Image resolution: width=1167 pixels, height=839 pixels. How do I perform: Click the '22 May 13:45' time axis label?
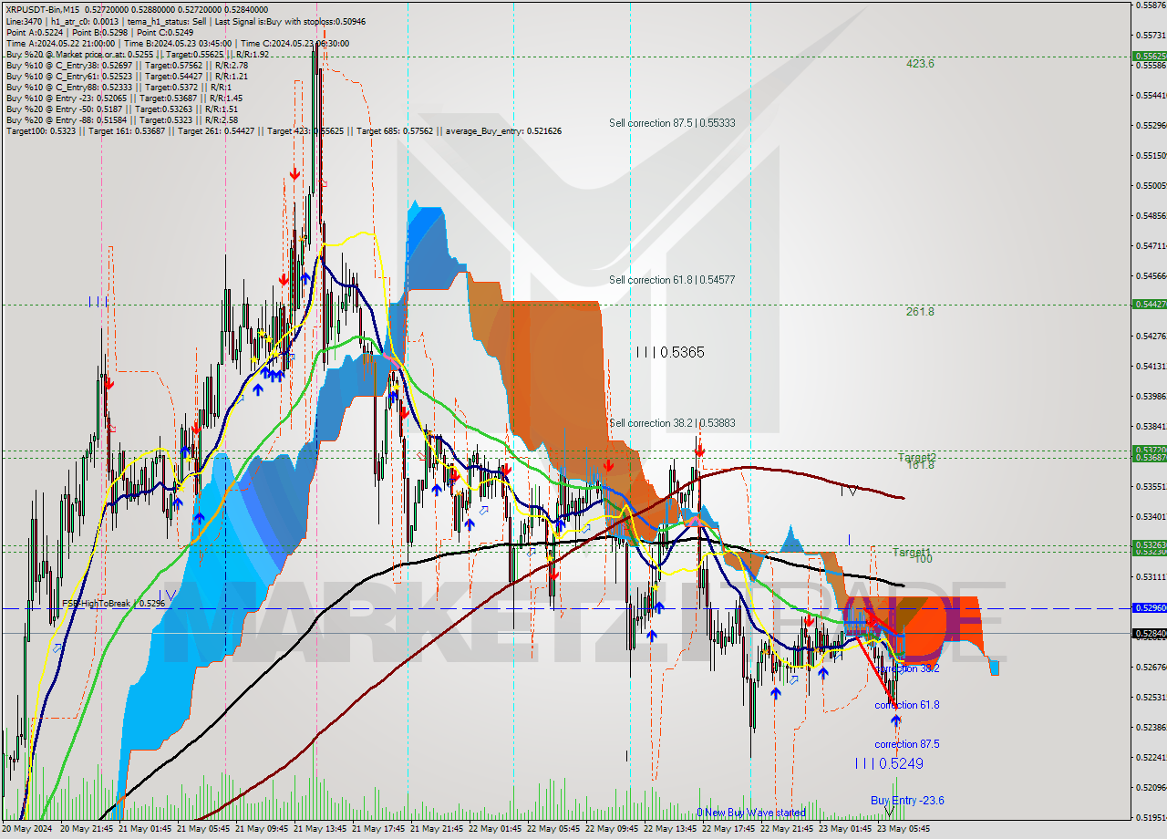pos(670,829)
